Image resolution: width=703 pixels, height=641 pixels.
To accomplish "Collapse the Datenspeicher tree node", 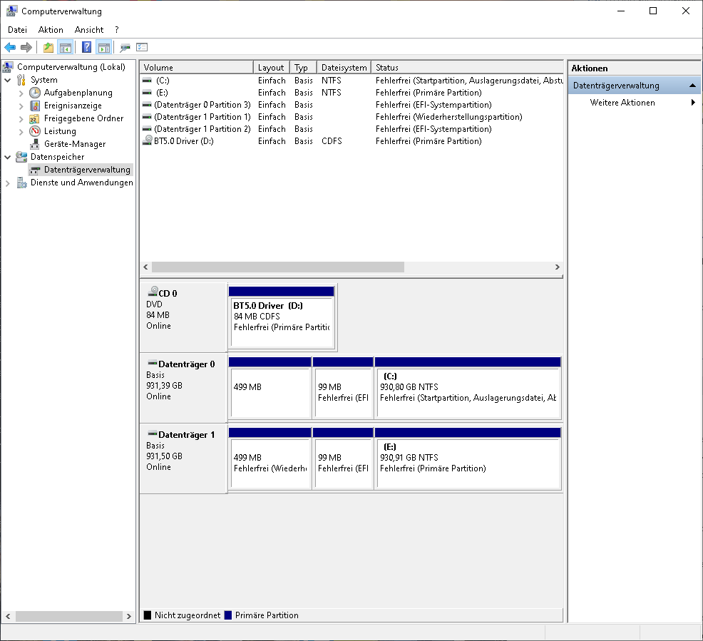I will tap(8, 158).
